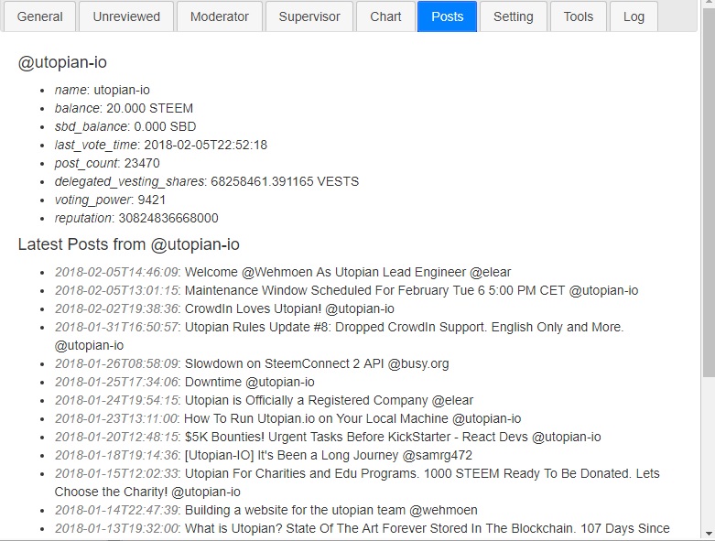The height and width of the screenshot is (541, 715).
Task: Click 'name: utopian-io' entry
Action: click(x=103, y=90)
